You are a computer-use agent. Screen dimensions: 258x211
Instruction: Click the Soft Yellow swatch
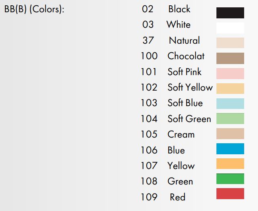point(230,89)
